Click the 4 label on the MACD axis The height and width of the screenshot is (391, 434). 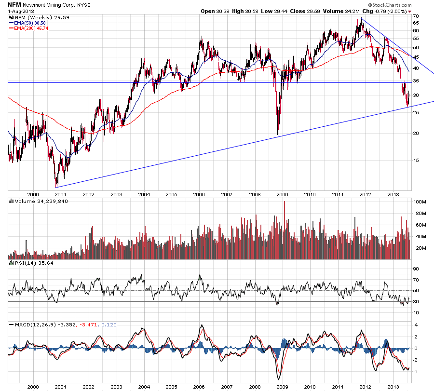416,325
